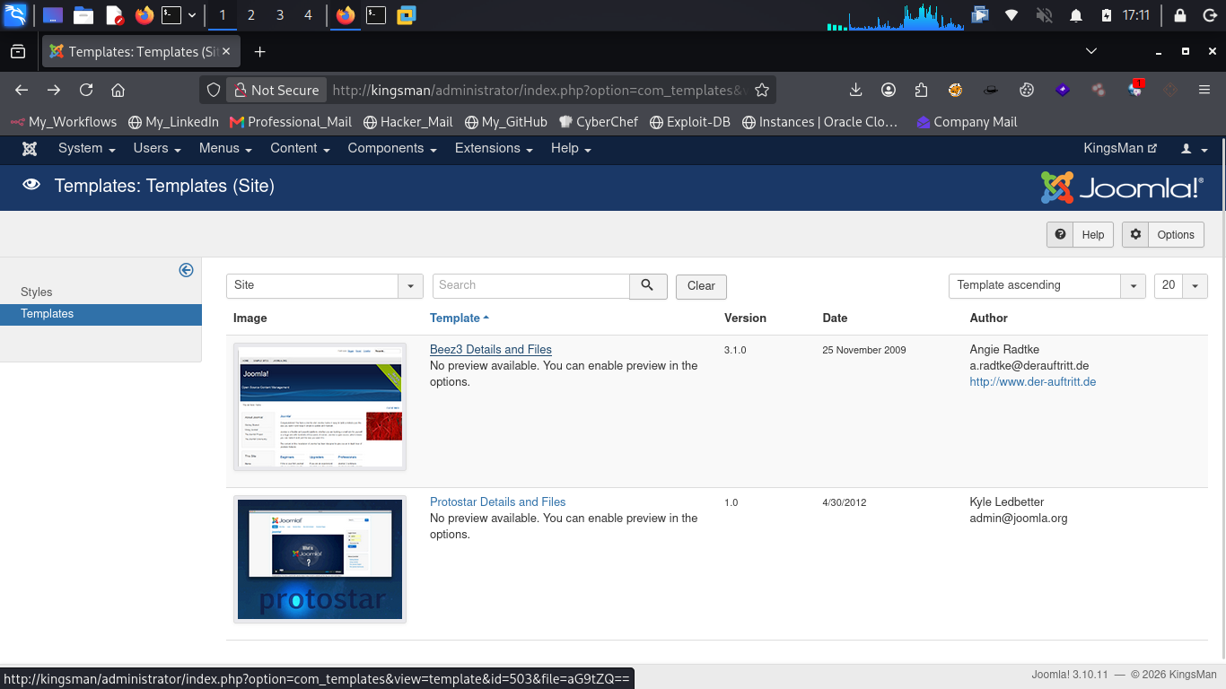1226x689 pixels.
Task: Click the browser URL address bar
Action: tap(539, 90)
